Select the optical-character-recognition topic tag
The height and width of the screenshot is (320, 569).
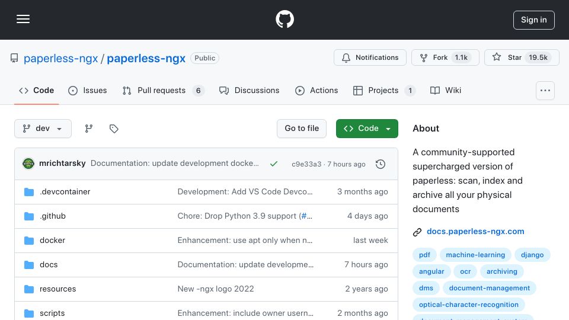click(468, 305)
